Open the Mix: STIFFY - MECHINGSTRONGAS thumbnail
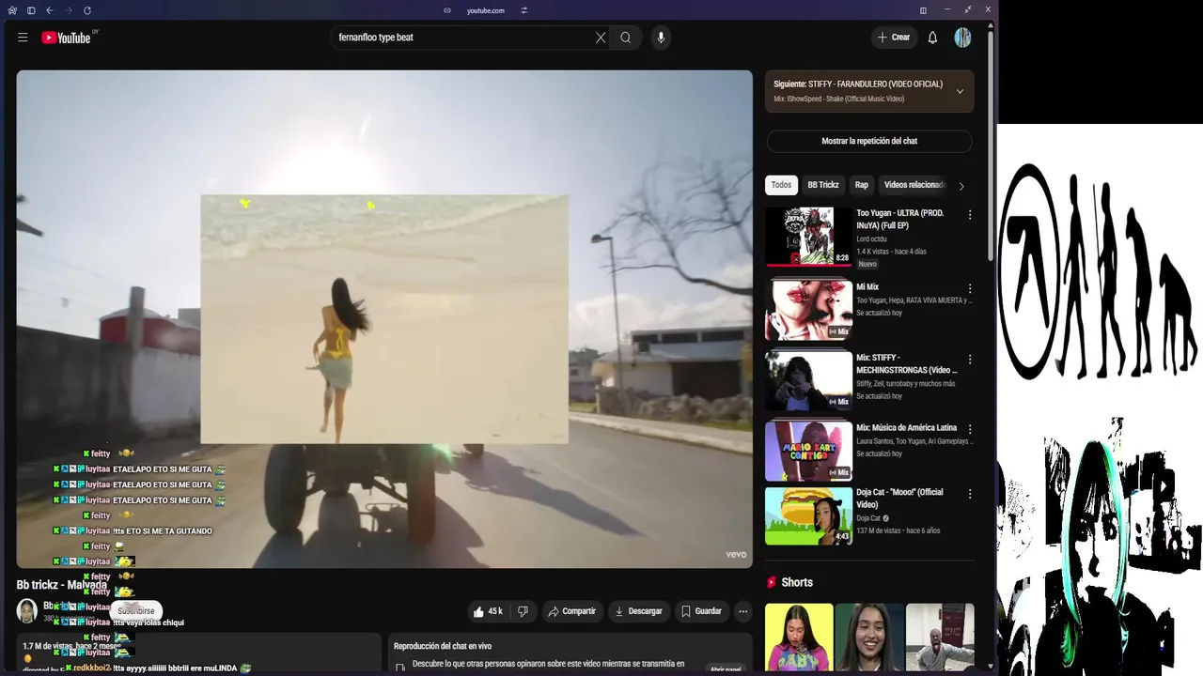 pyautogui.click(x=808, y=380)
